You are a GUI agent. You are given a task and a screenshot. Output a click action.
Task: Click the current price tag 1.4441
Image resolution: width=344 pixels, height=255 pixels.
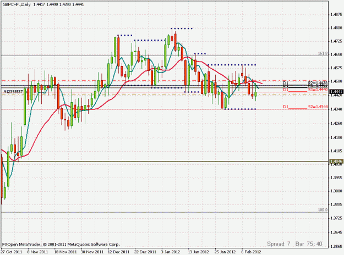pyautogui.click(x=336, y=92)
